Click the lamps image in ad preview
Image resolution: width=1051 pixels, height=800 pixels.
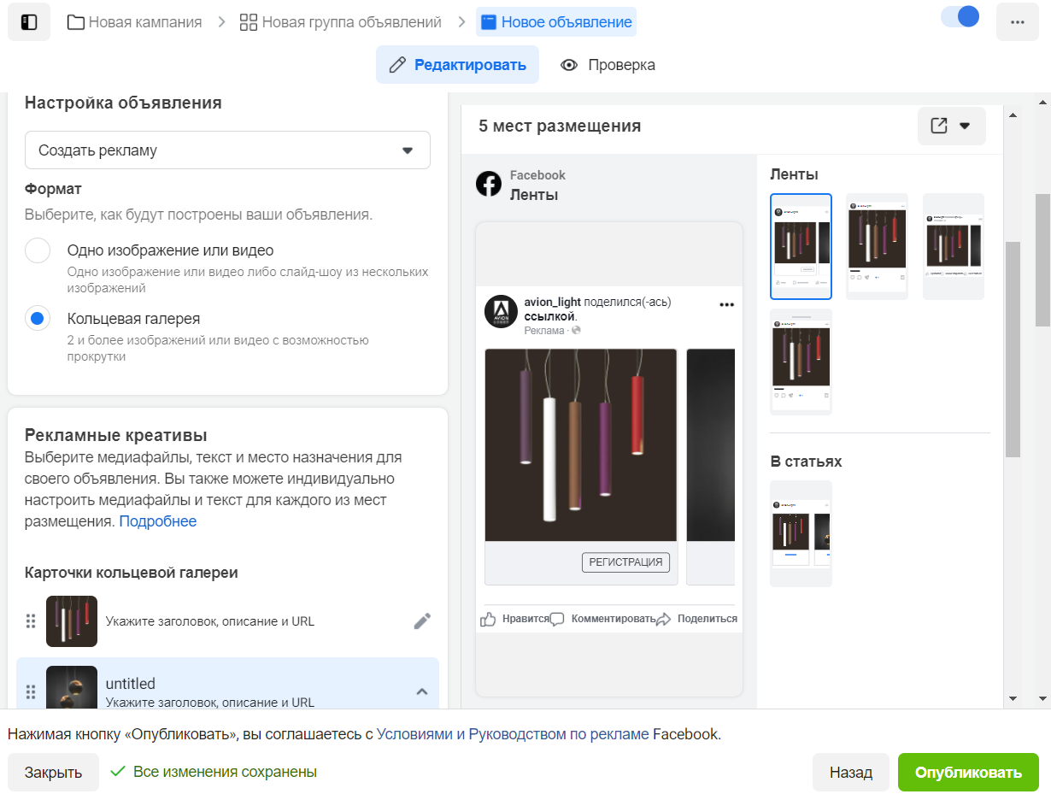pos(581,444)
